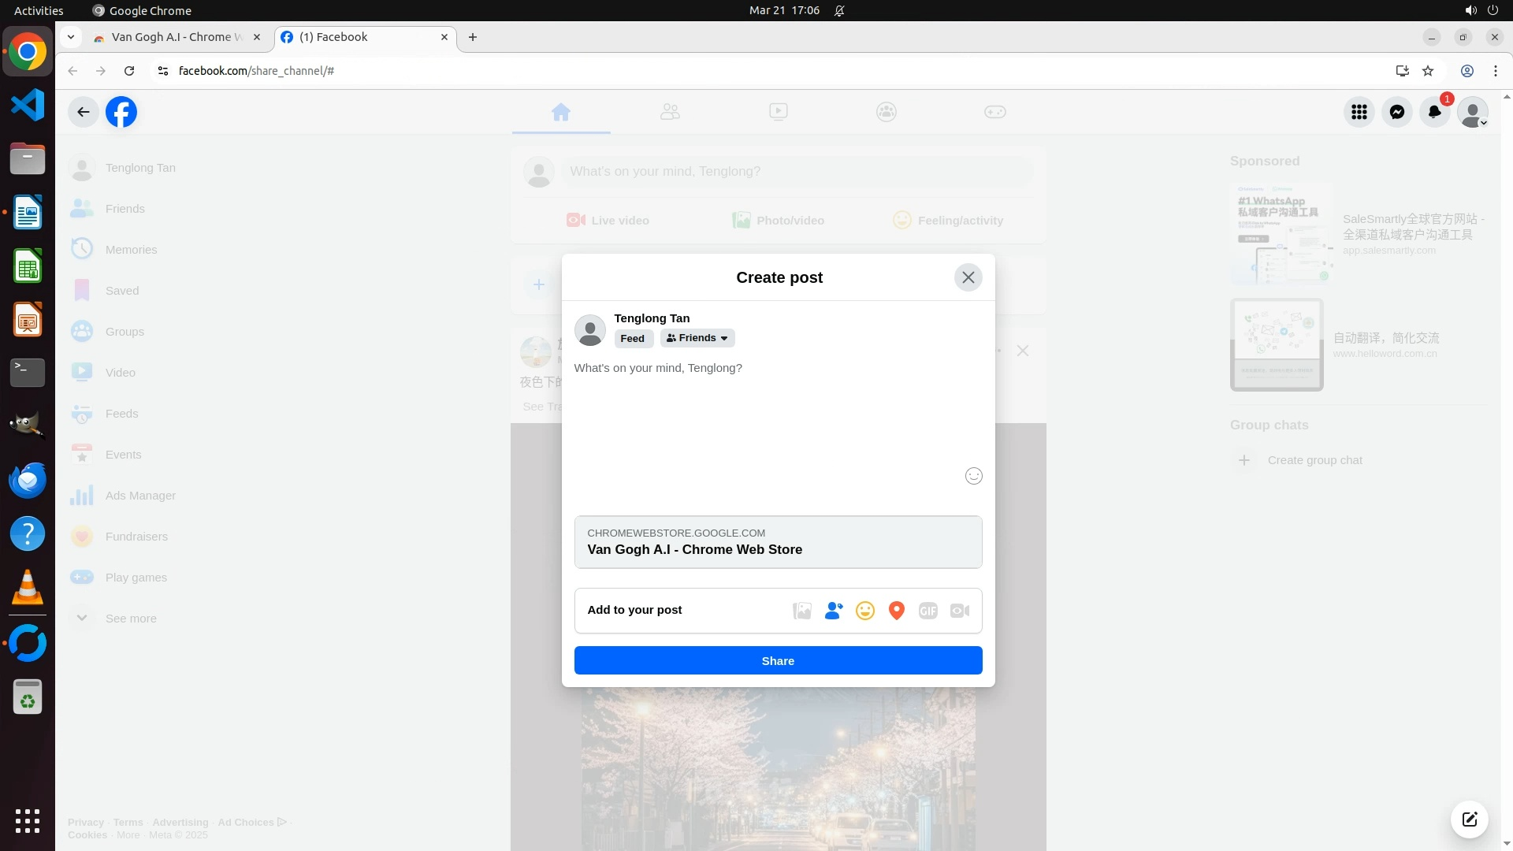Open the notifications bell

(1434, 112)
